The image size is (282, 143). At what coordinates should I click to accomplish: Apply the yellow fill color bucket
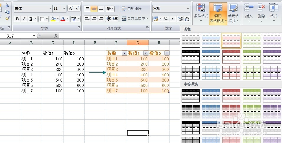[53, 19]
